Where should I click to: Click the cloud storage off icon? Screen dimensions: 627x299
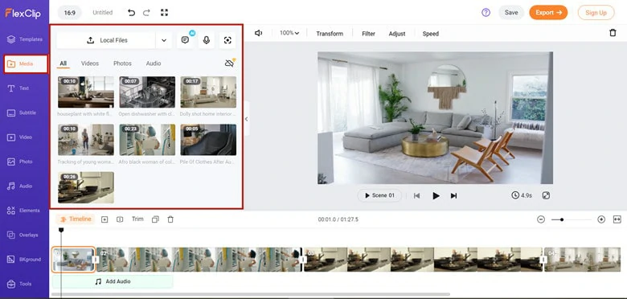click(230, 63)
